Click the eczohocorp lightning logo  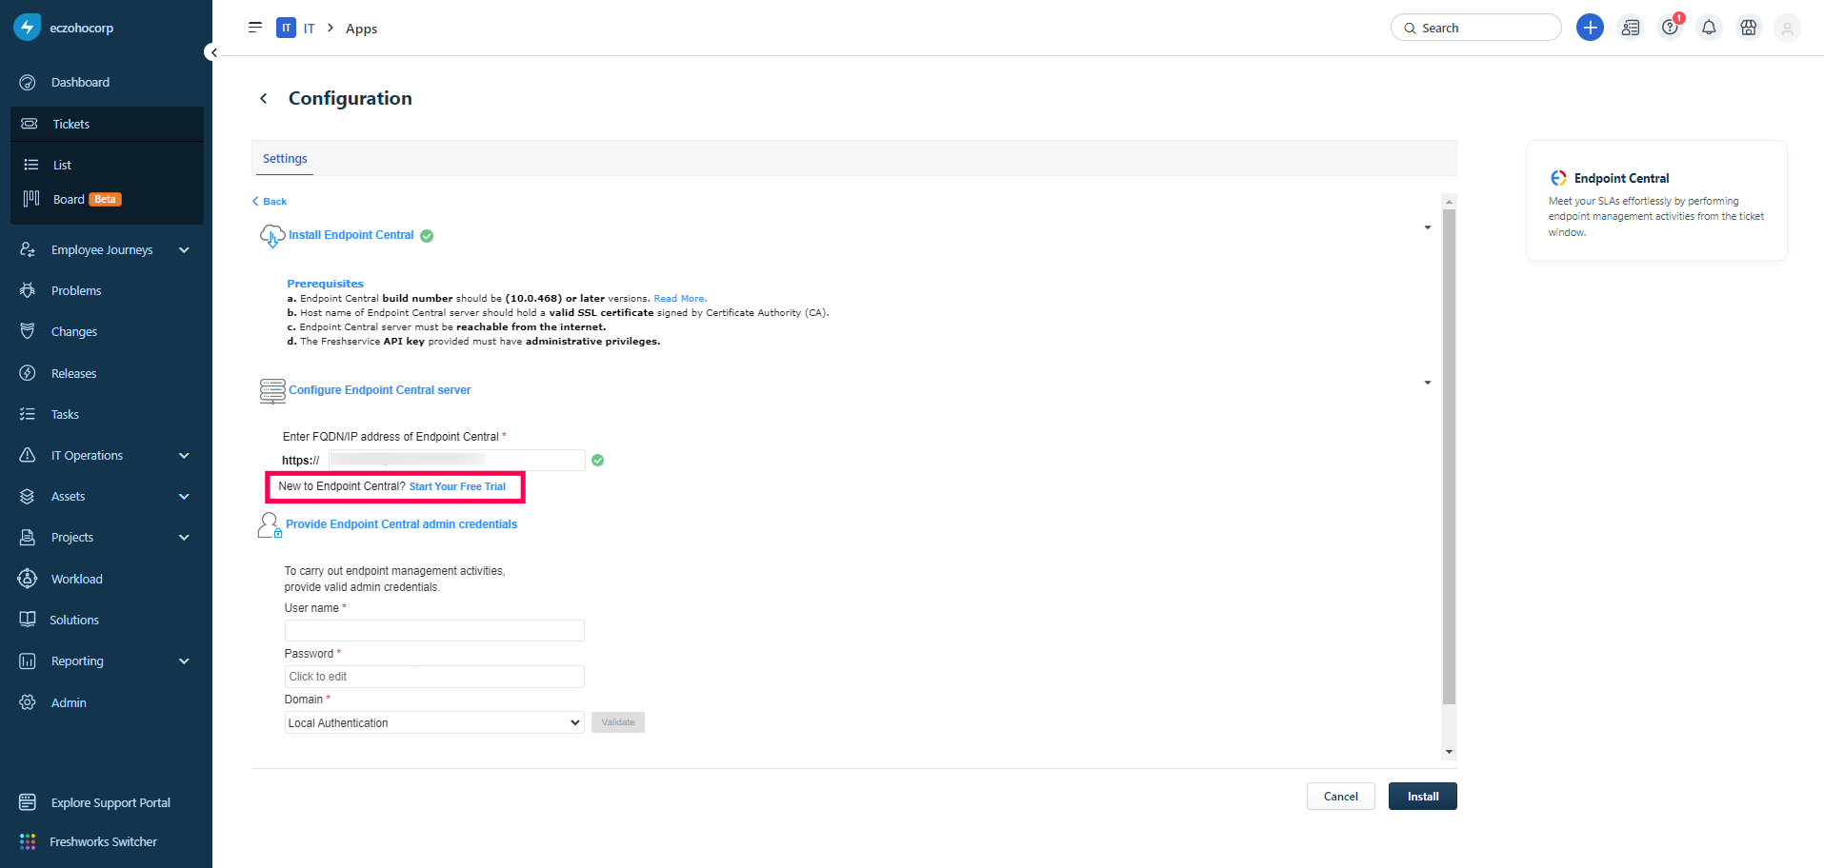[27, 28]
